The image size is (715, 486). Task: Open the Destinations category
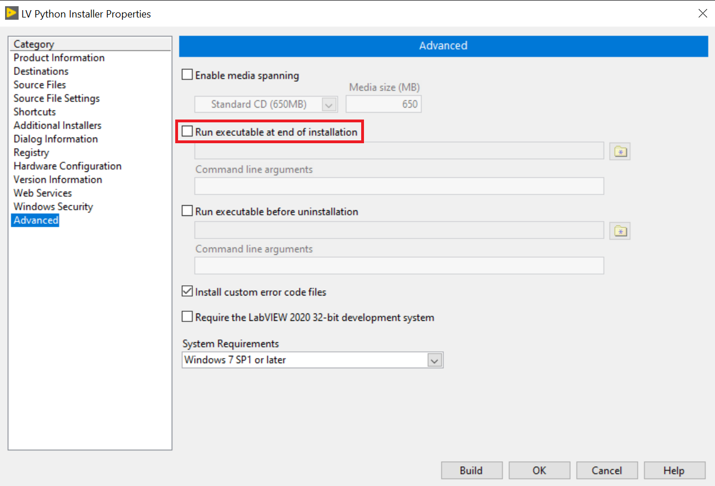(41, 71)
